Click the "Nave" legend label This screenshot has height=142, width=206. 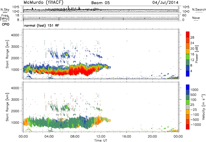point(196,18)
